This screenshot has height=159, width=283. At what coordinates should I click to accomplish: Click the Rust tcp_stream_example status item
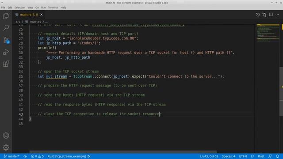pyautogui.click(x=67, y=156)
